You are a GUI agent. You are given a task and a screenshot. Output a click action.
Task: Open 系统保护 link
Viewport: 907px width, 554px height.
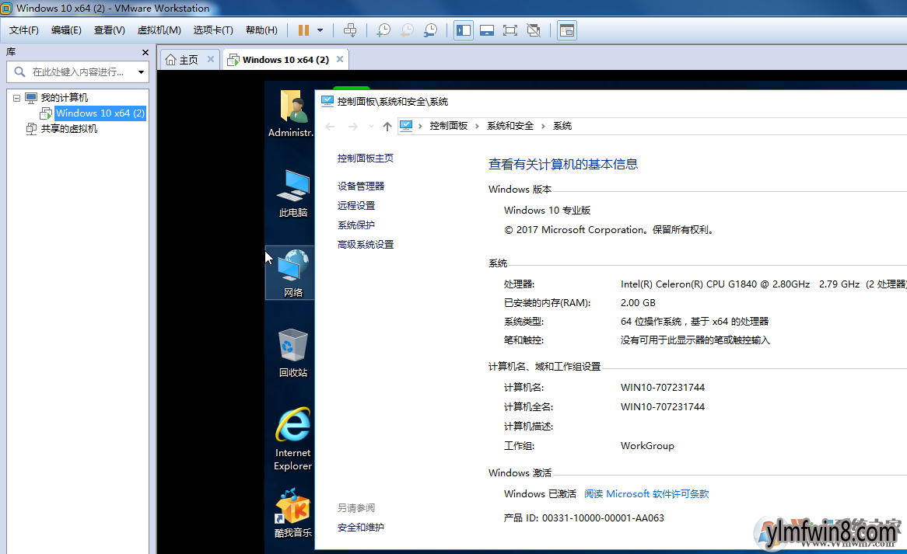pos(356,225)
